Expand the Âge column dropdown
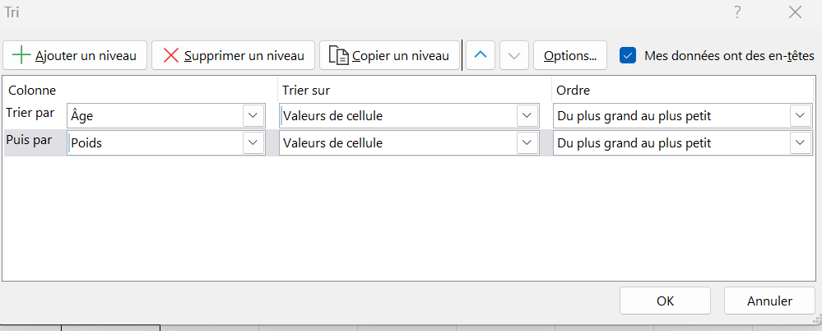Viewport: 822px width, 331px height. (x=253, y=116)
